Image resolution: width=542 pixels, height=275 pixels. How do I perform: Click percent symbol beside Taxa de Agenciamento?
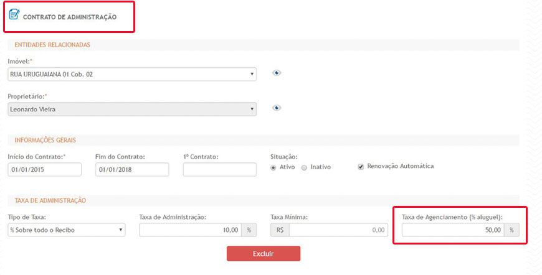tap(511, 230)
